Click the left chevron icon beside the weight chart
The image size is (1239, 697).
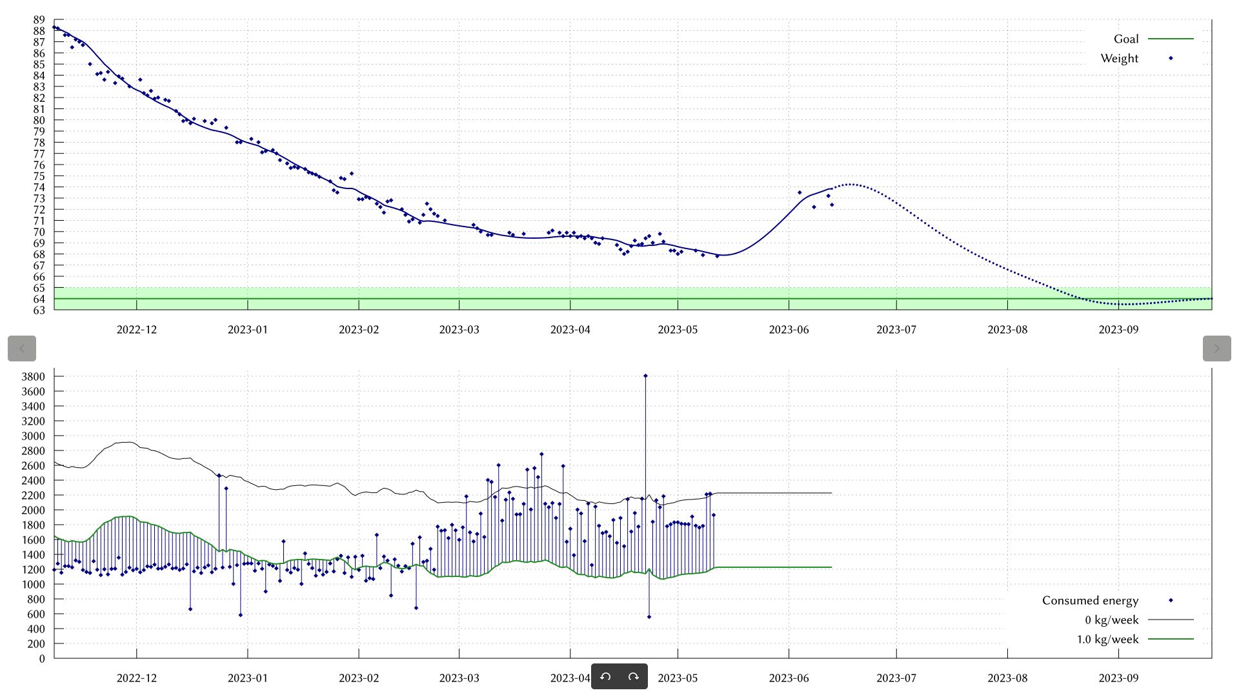point(23,348)
